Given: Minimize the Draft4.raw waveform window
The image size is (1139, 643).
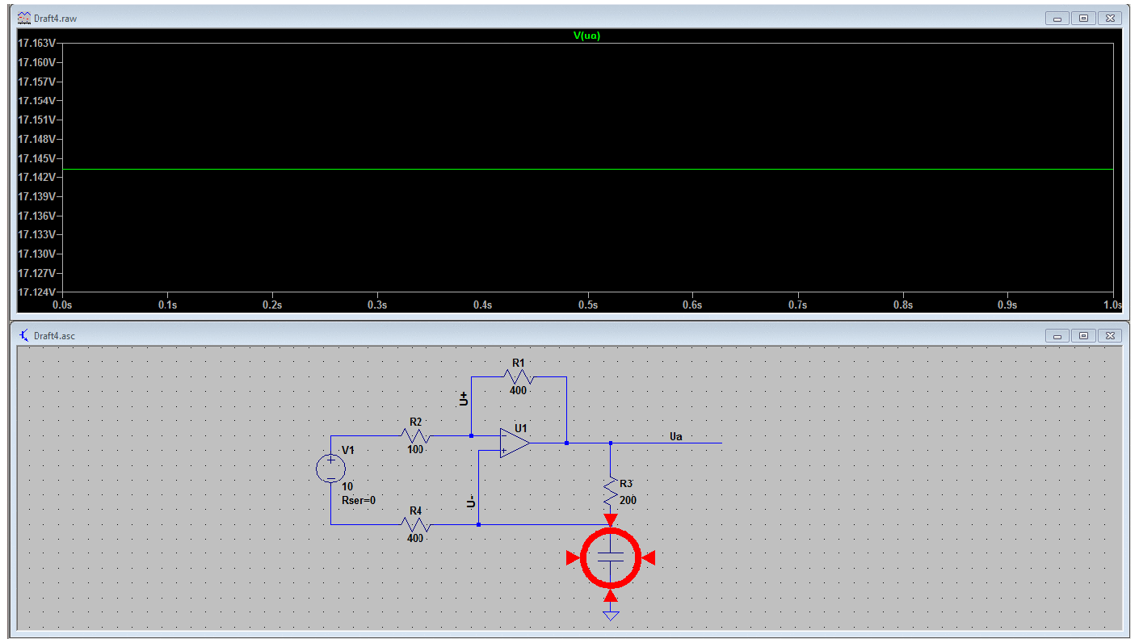Looking at the screenshot, I should point(1057,17).
